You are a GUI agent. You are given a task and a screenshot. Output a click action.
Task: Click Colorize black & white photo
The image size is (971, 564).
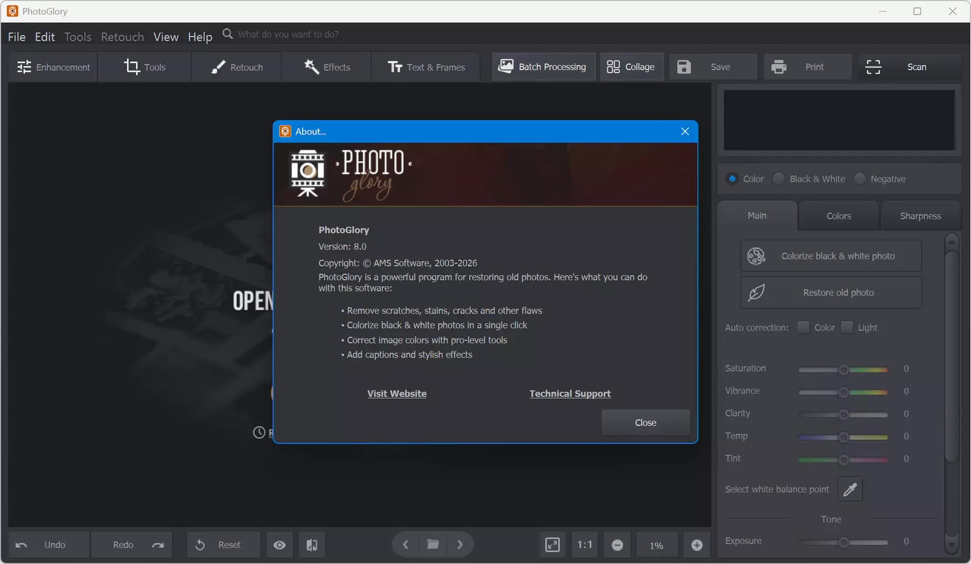831,256
